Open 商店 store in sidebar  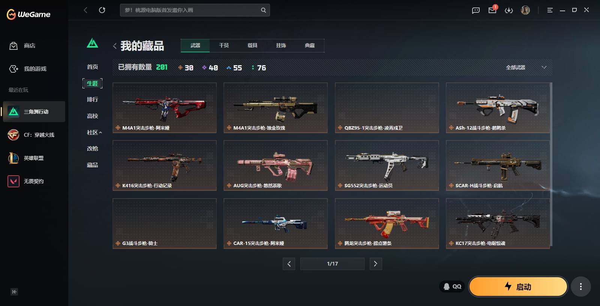(x=22, y=46)
